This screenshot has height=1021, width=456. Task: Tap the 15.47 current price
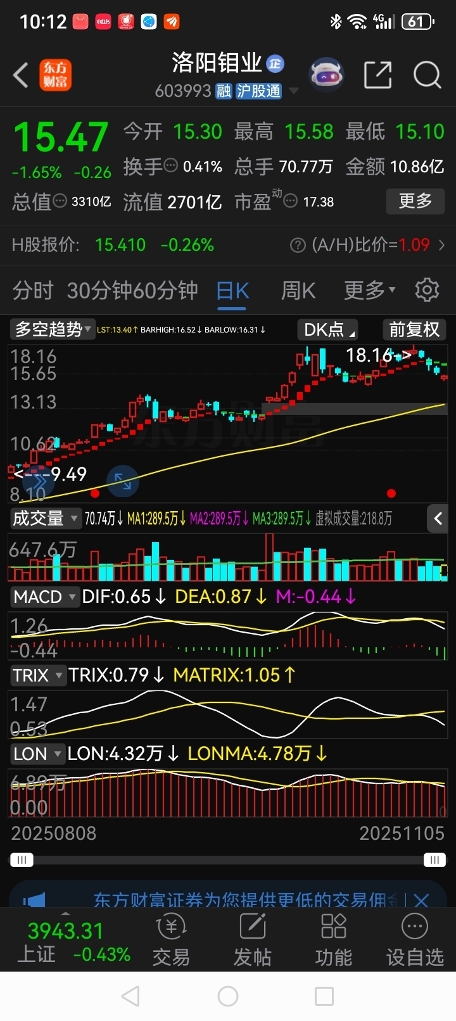(x=61, y=137)
